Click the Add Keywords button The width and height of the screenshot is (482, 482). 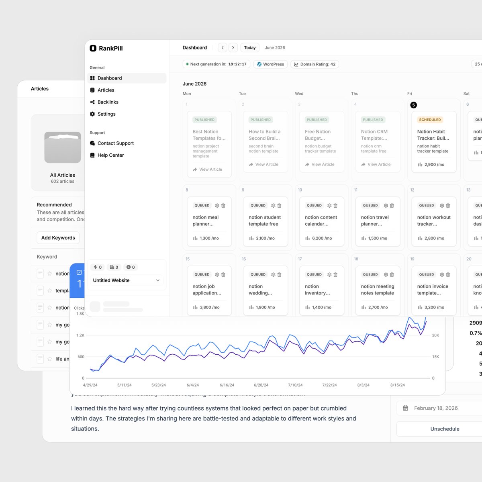[58, 238]
